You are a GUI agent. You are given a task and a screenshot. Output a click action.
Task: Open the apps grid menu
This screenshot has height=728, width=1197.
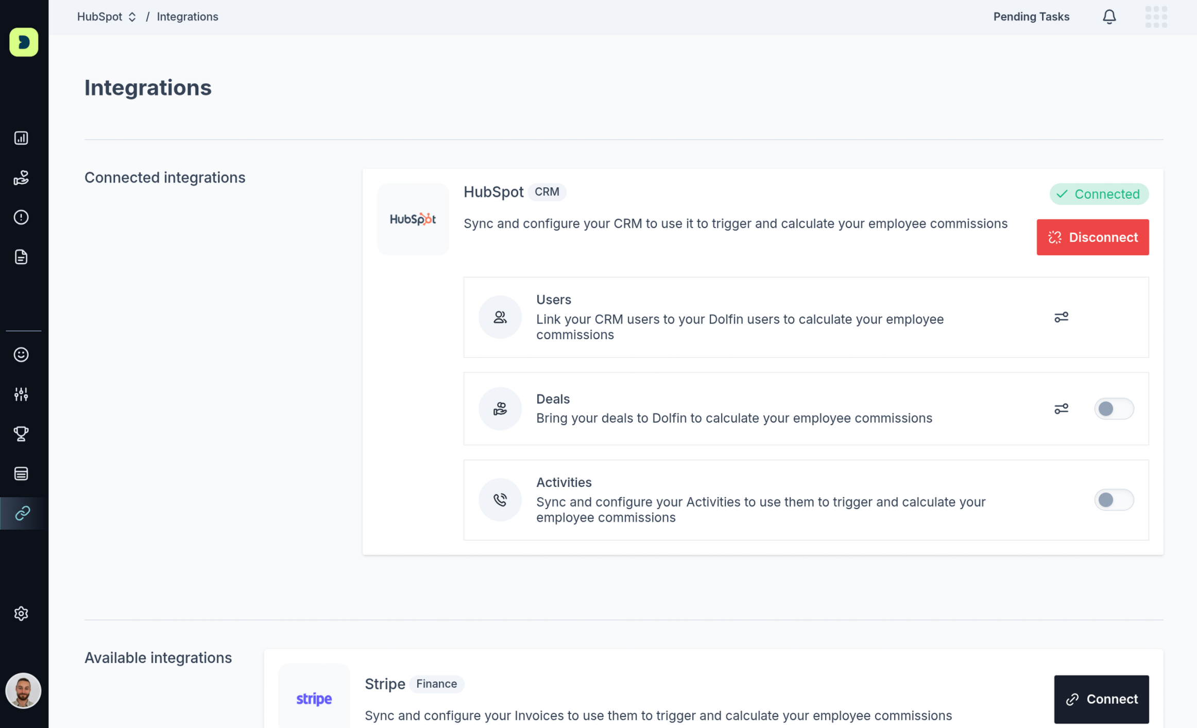[x=1156, y=17]
